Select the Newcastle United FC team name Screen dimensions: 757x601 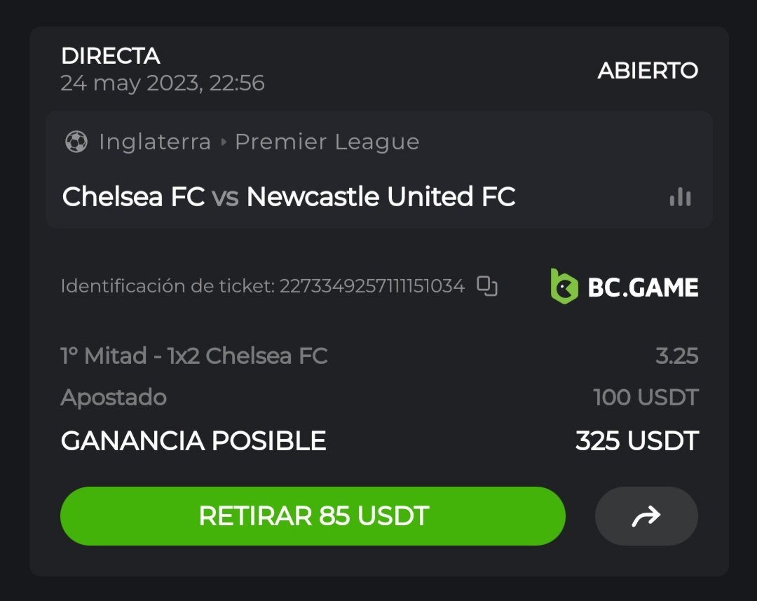coord(381,197)
